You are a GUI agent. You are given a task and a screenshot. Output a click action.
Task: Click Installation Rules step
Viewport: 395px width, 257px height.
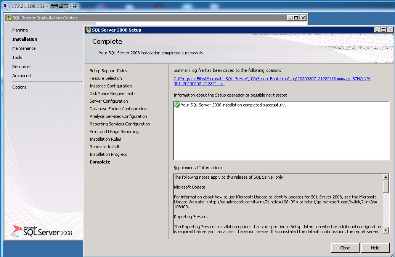pos(105,139)
